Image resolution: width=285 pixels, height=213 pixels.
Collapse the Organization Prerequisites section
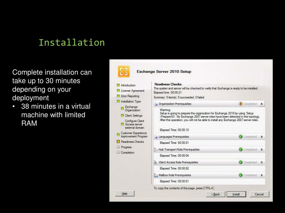(x=262, y=104)
